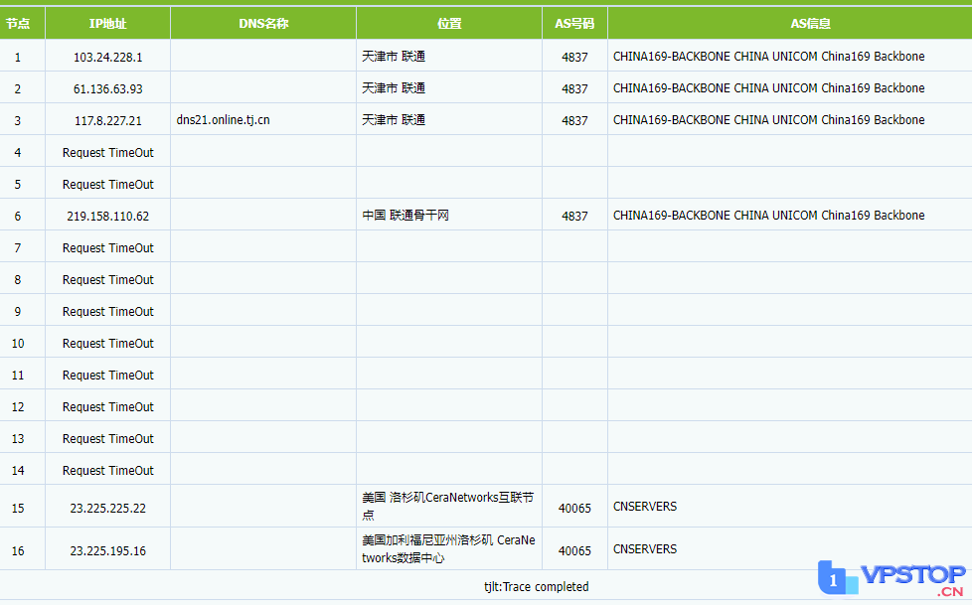Click the CeraNetworks数据中心 location cell
Image resolution: width=972 pixels, height=605 pixels.
pyautogui.click(x=448, y=548)
